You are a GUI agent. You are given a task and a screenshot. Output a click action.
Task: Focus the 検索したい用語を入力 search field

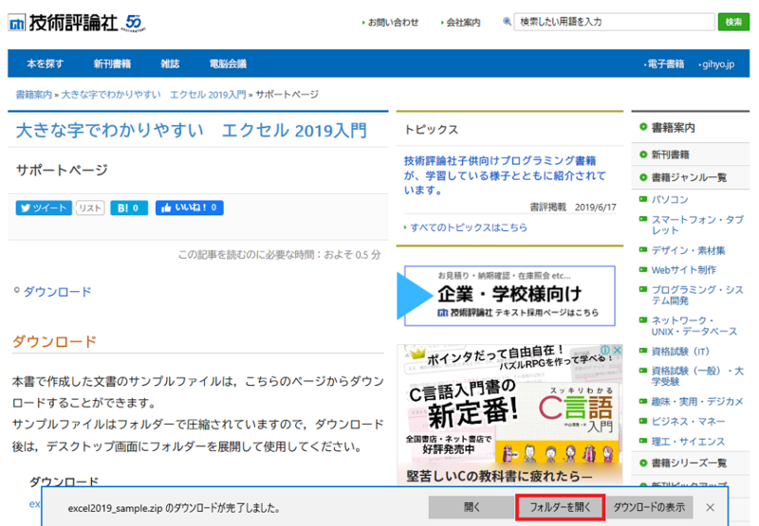614,22
